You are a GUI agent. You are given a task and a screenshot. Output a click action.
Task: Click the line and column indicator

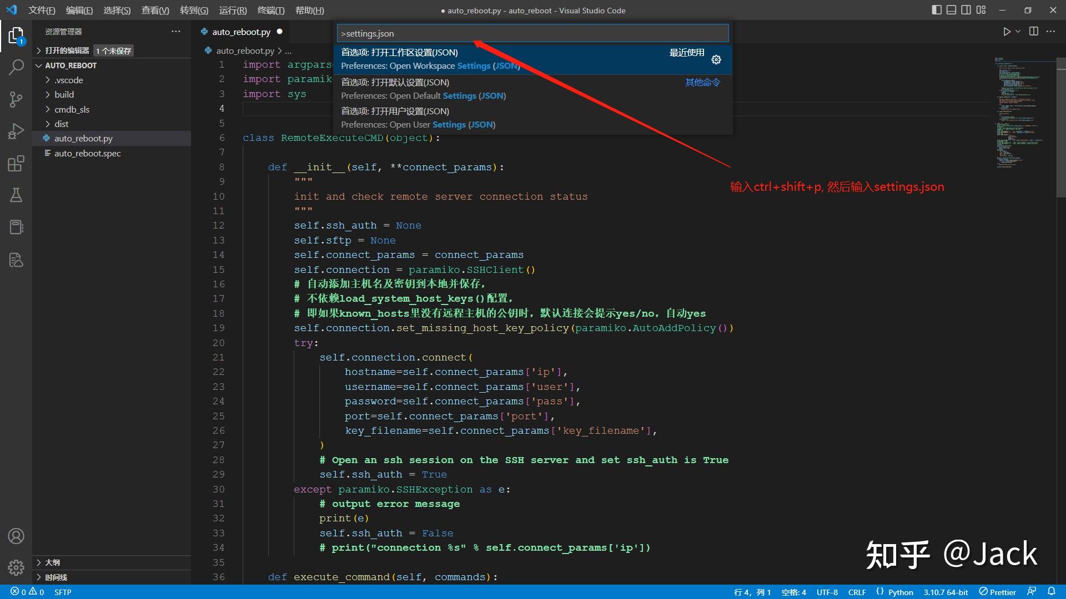(752, 592)
